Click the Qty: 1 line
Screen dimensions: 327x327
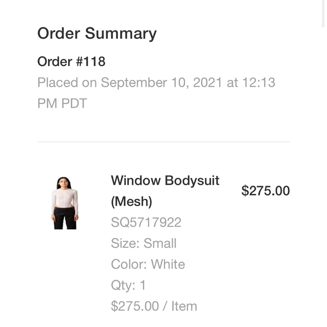coord(128,285)
